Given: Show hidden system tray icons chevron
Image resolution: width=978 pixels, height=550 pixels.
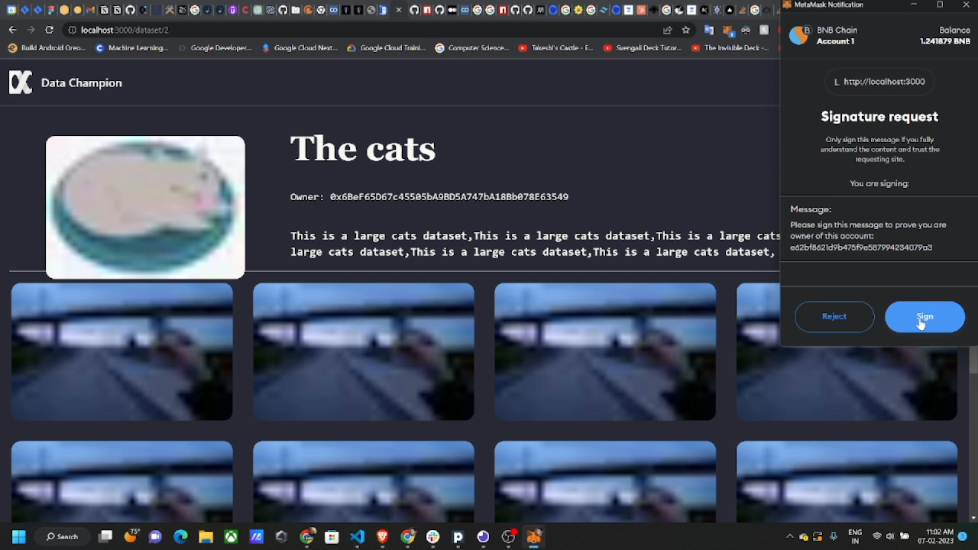Looking at the screenshot, I should click(790, 536).
